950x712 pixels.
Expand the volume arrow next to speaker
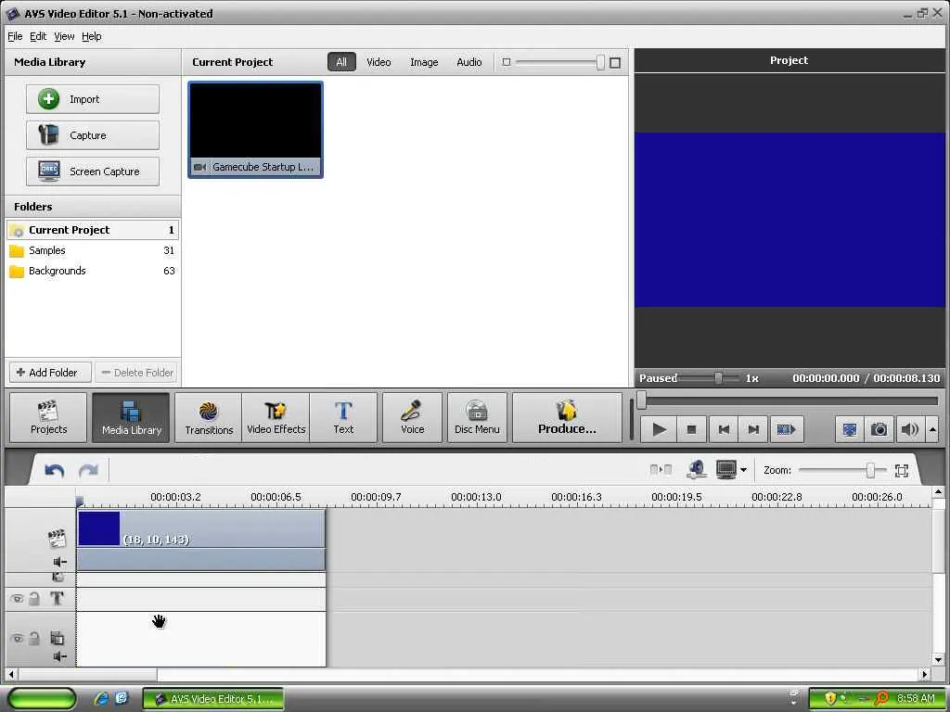click(x=932, y=430)
